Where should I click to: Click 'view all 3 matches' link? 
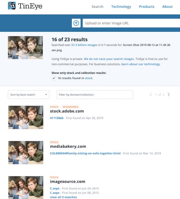63,197
